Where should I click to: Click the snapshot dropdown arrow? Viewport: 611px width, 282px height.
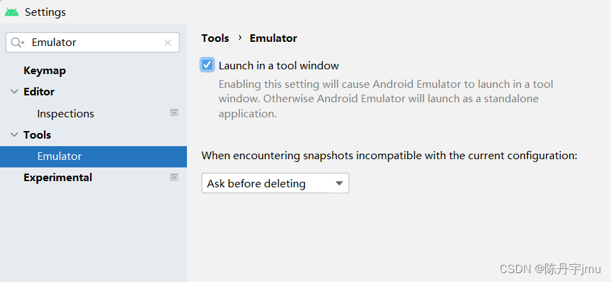point(338,183)
